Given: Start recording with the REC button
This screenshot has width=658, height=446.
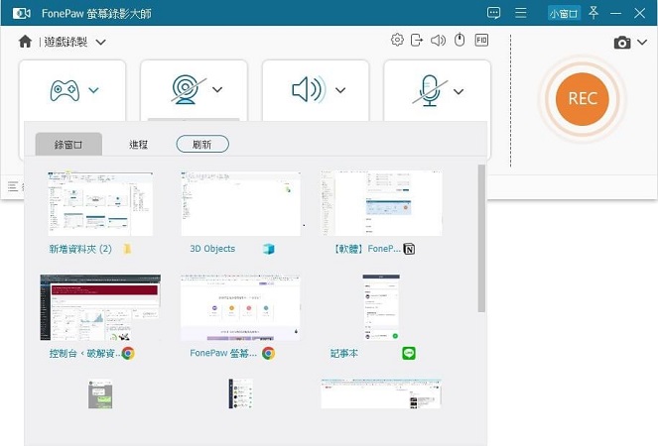Looking at the screenshot, I should (x=582, y=99).
